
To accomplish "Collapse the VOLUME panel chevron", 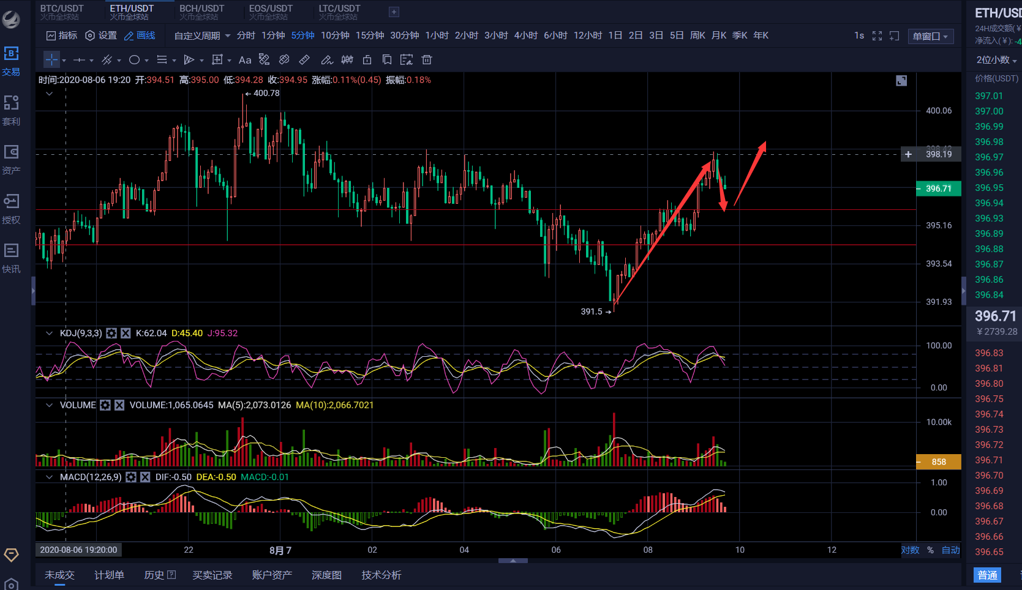I will 50,405.
